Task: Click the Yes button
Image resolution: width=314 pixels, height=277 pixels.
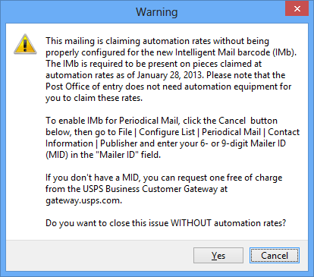Action: pos(218,255)
